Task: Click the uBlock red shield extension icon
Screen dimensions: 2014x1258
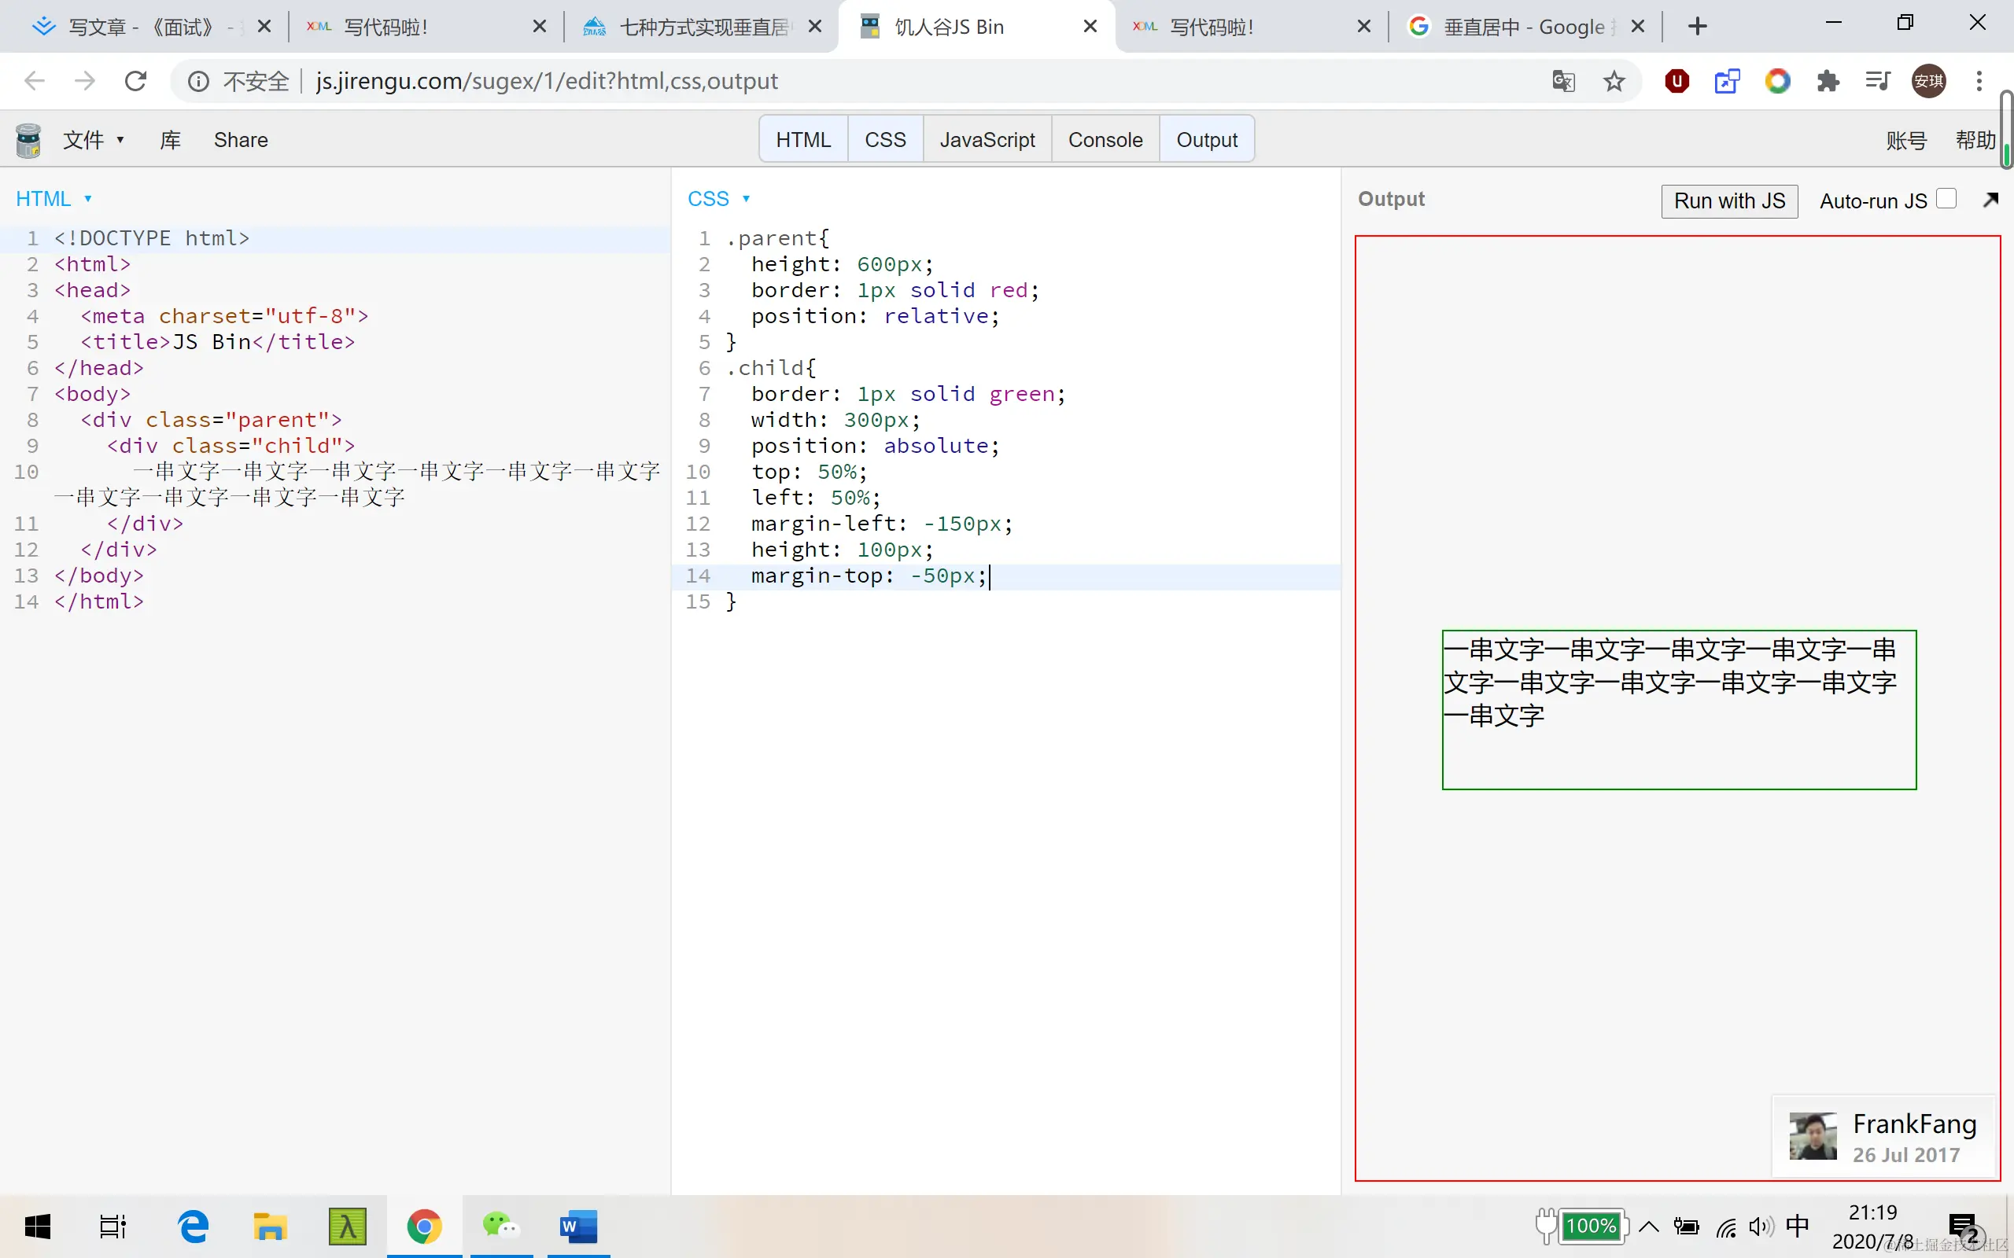Action: [1676, 81]
